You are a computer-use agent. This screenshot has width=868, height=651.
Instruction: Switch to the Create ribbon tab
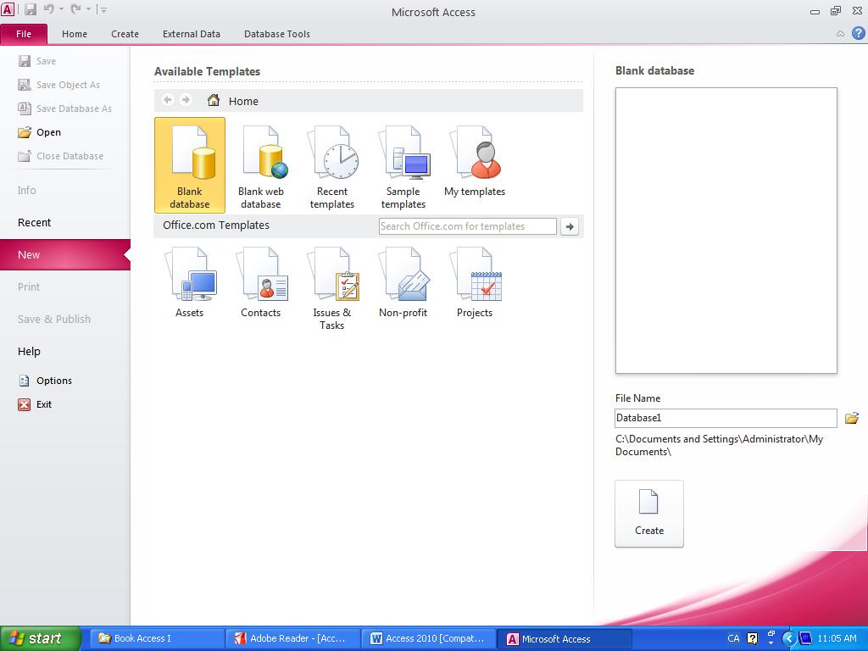point(125,34)
